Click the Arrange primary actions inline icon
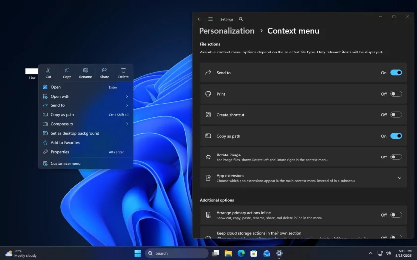This screenshot has width=417, height=260. click(x=208, y=215)
